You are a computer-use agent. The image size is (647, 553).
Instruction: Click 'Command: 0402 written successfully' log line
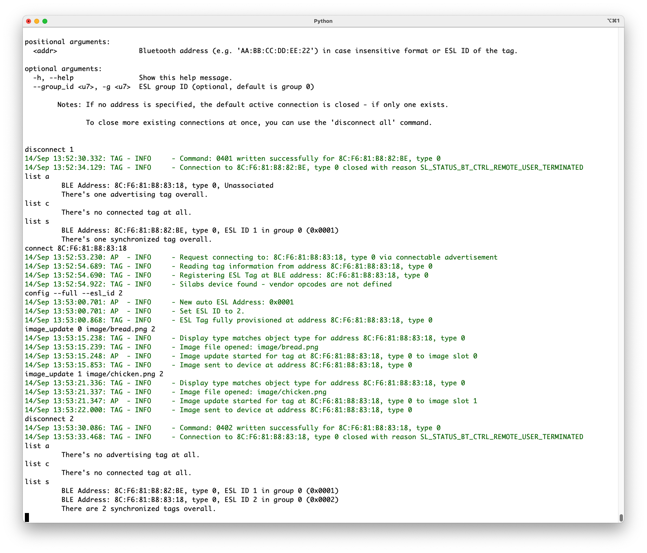click(233, 428)
